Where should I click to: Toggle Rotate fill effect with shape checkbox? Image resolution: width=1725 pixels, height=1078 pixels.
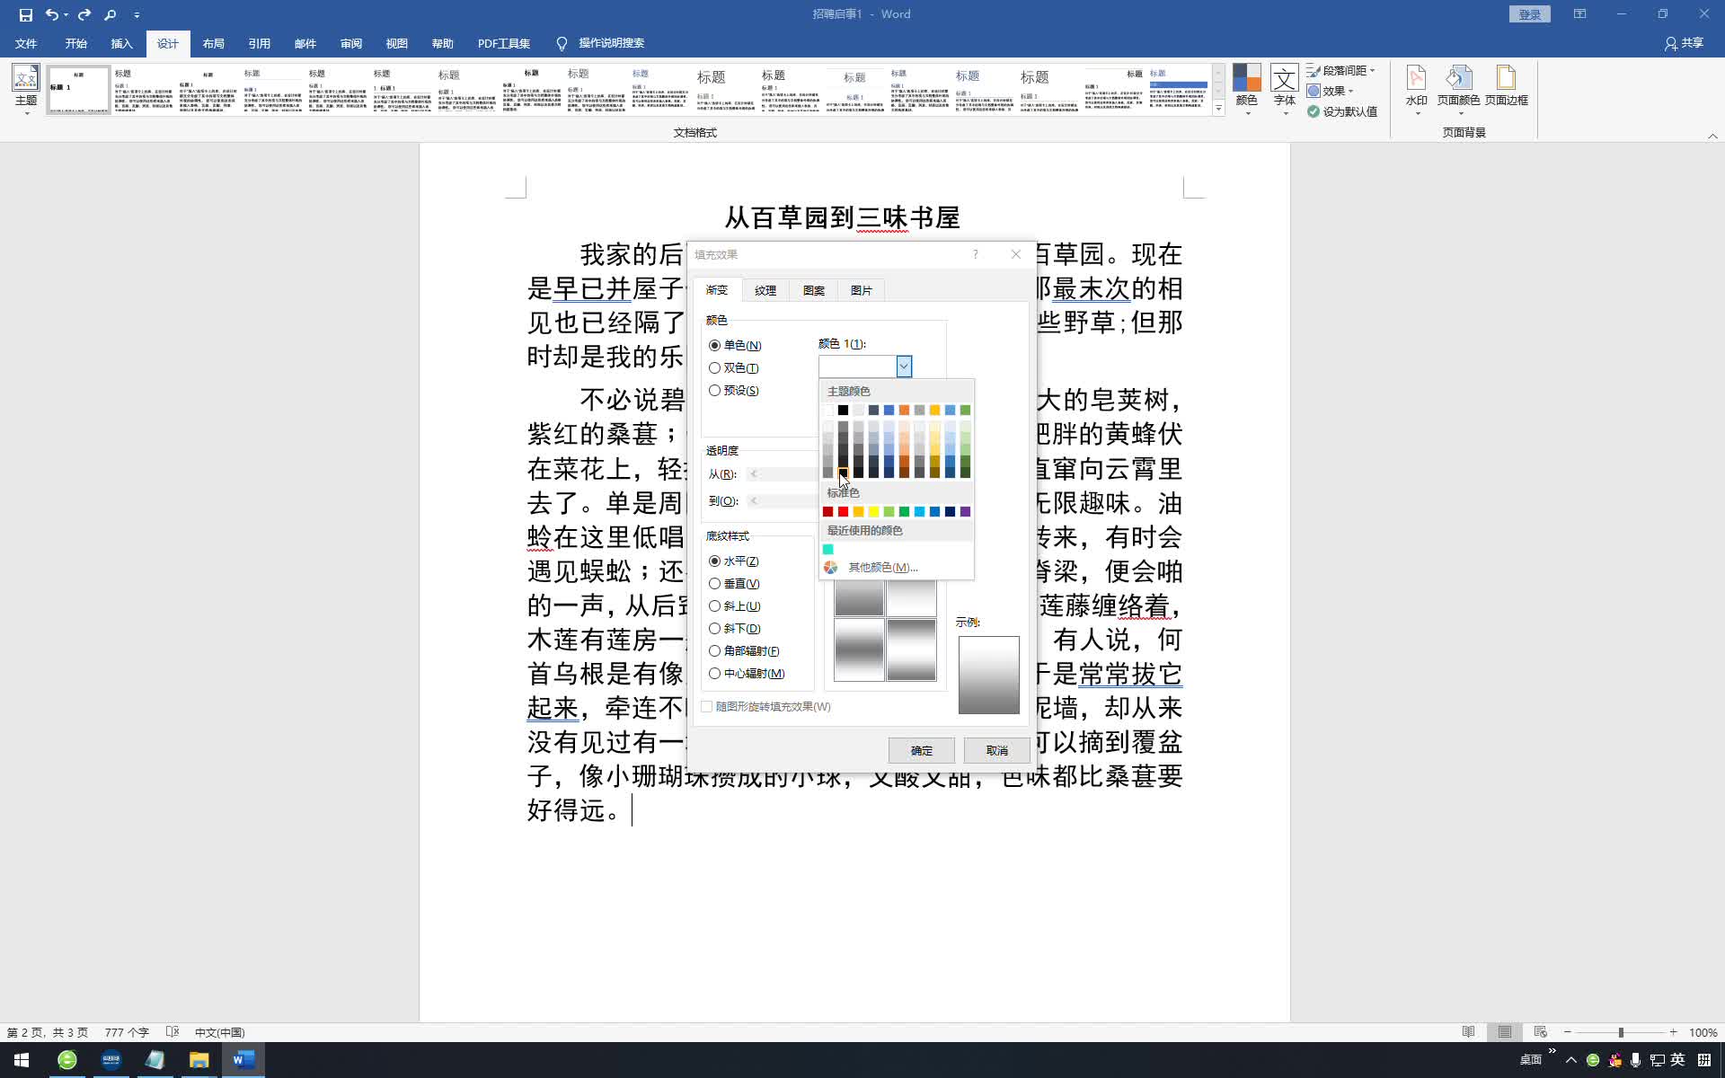pyautogui.click(x=707, y=707)
